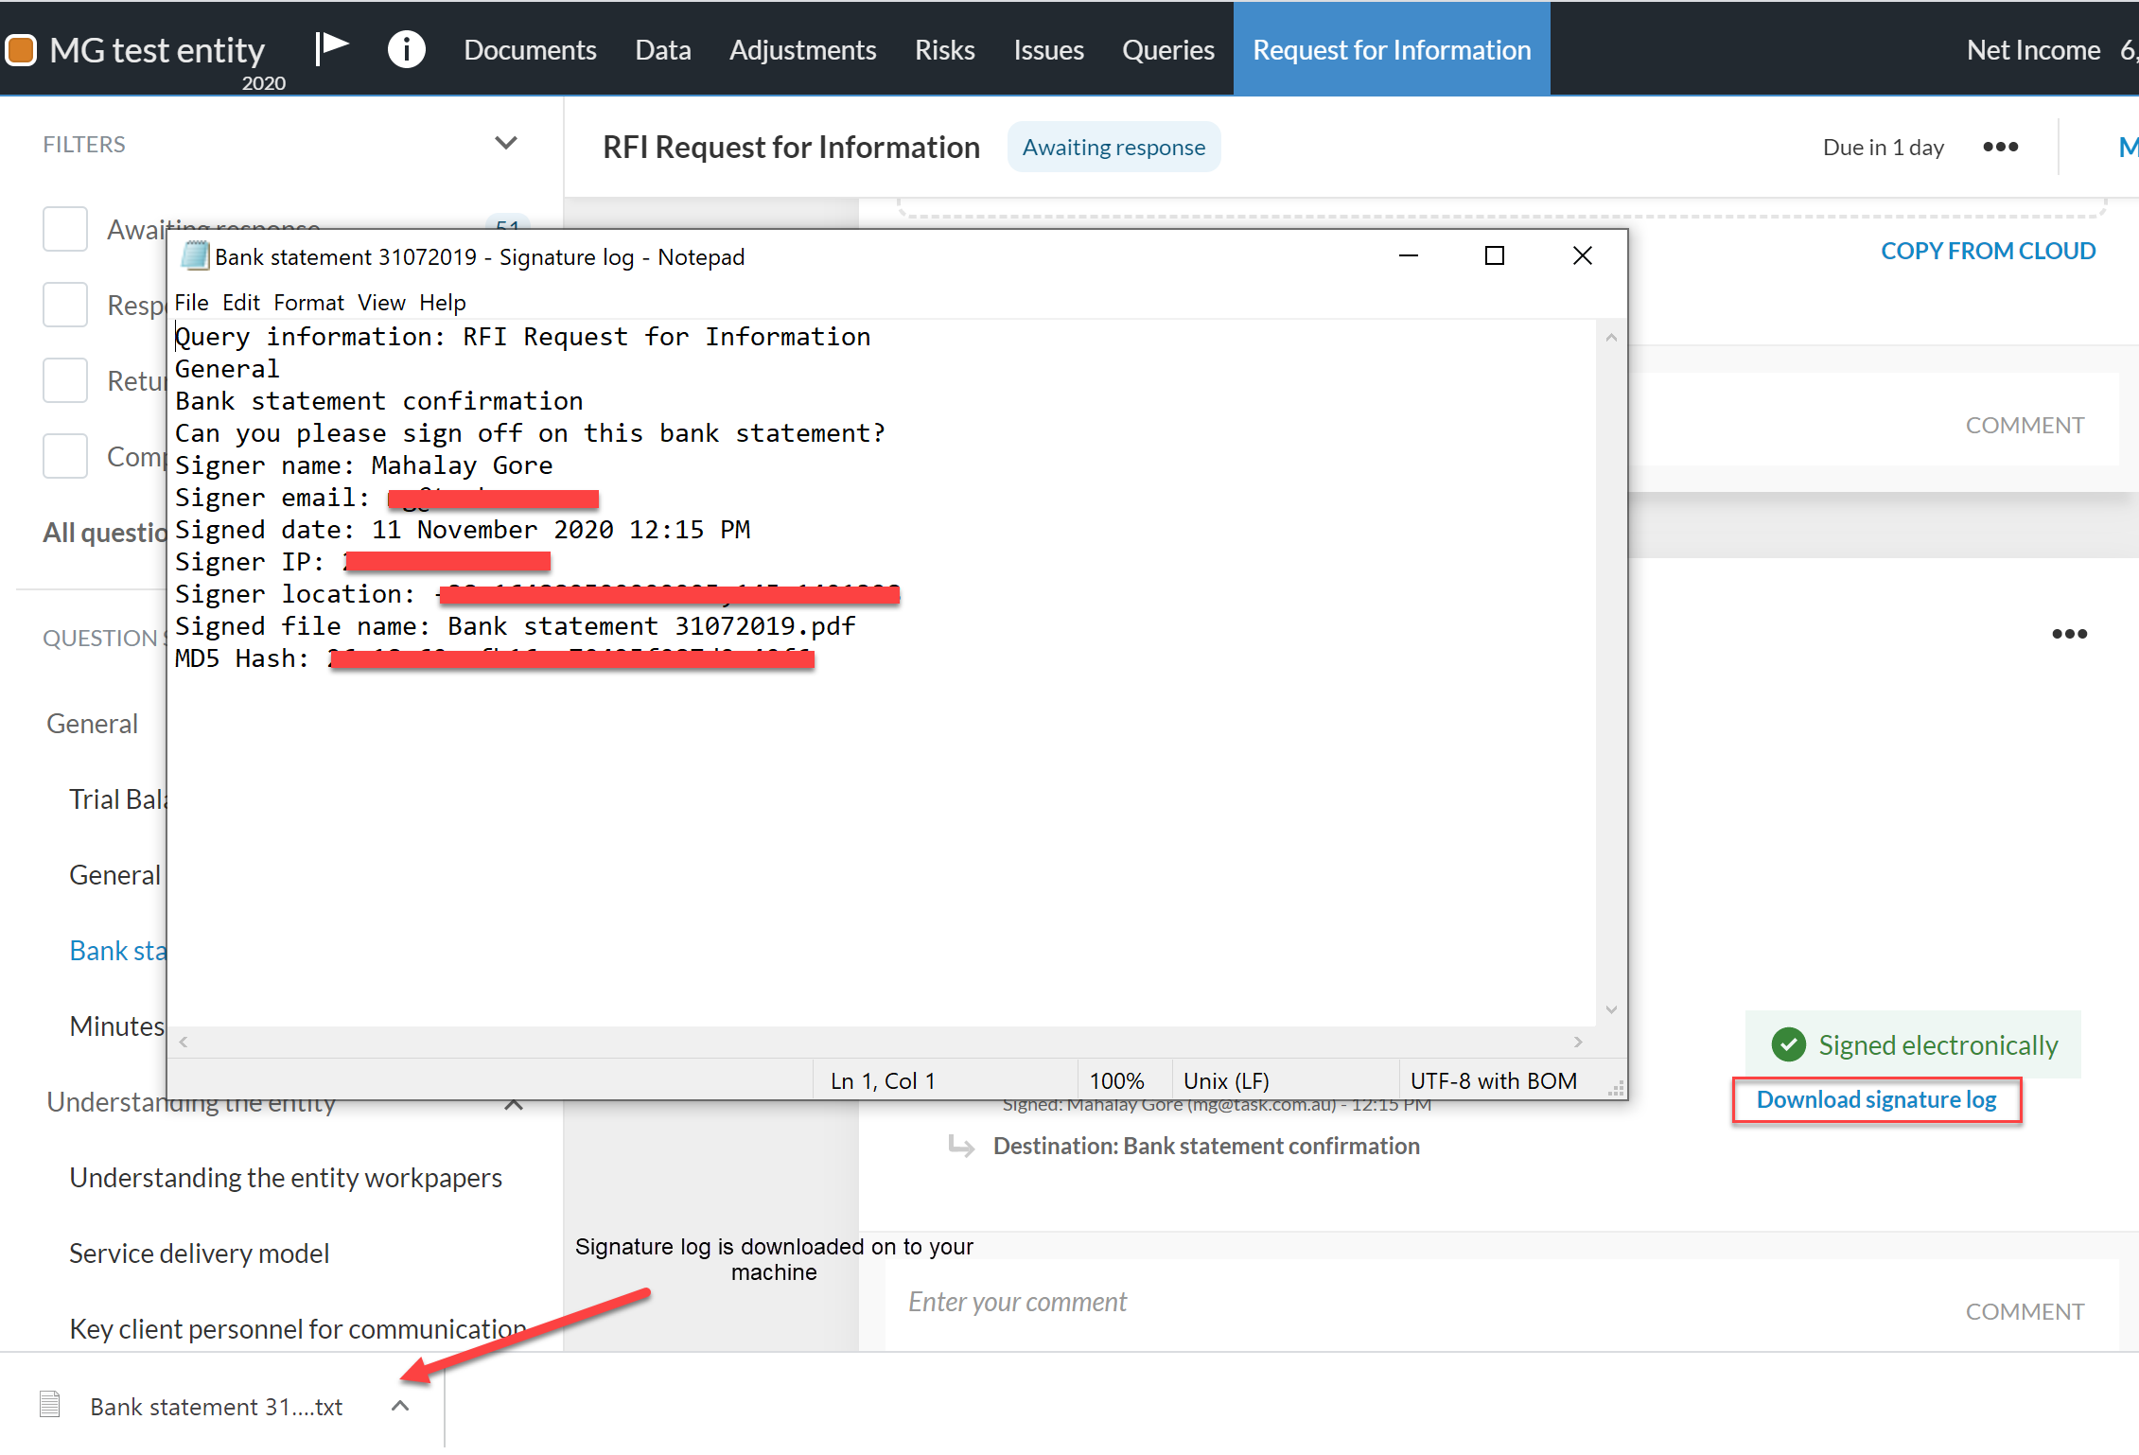The width and height of the screenshot is (2139, 1455).
Task: Open the question three-dot menu
Action: pyautogui.click(x=2069, y=634)
